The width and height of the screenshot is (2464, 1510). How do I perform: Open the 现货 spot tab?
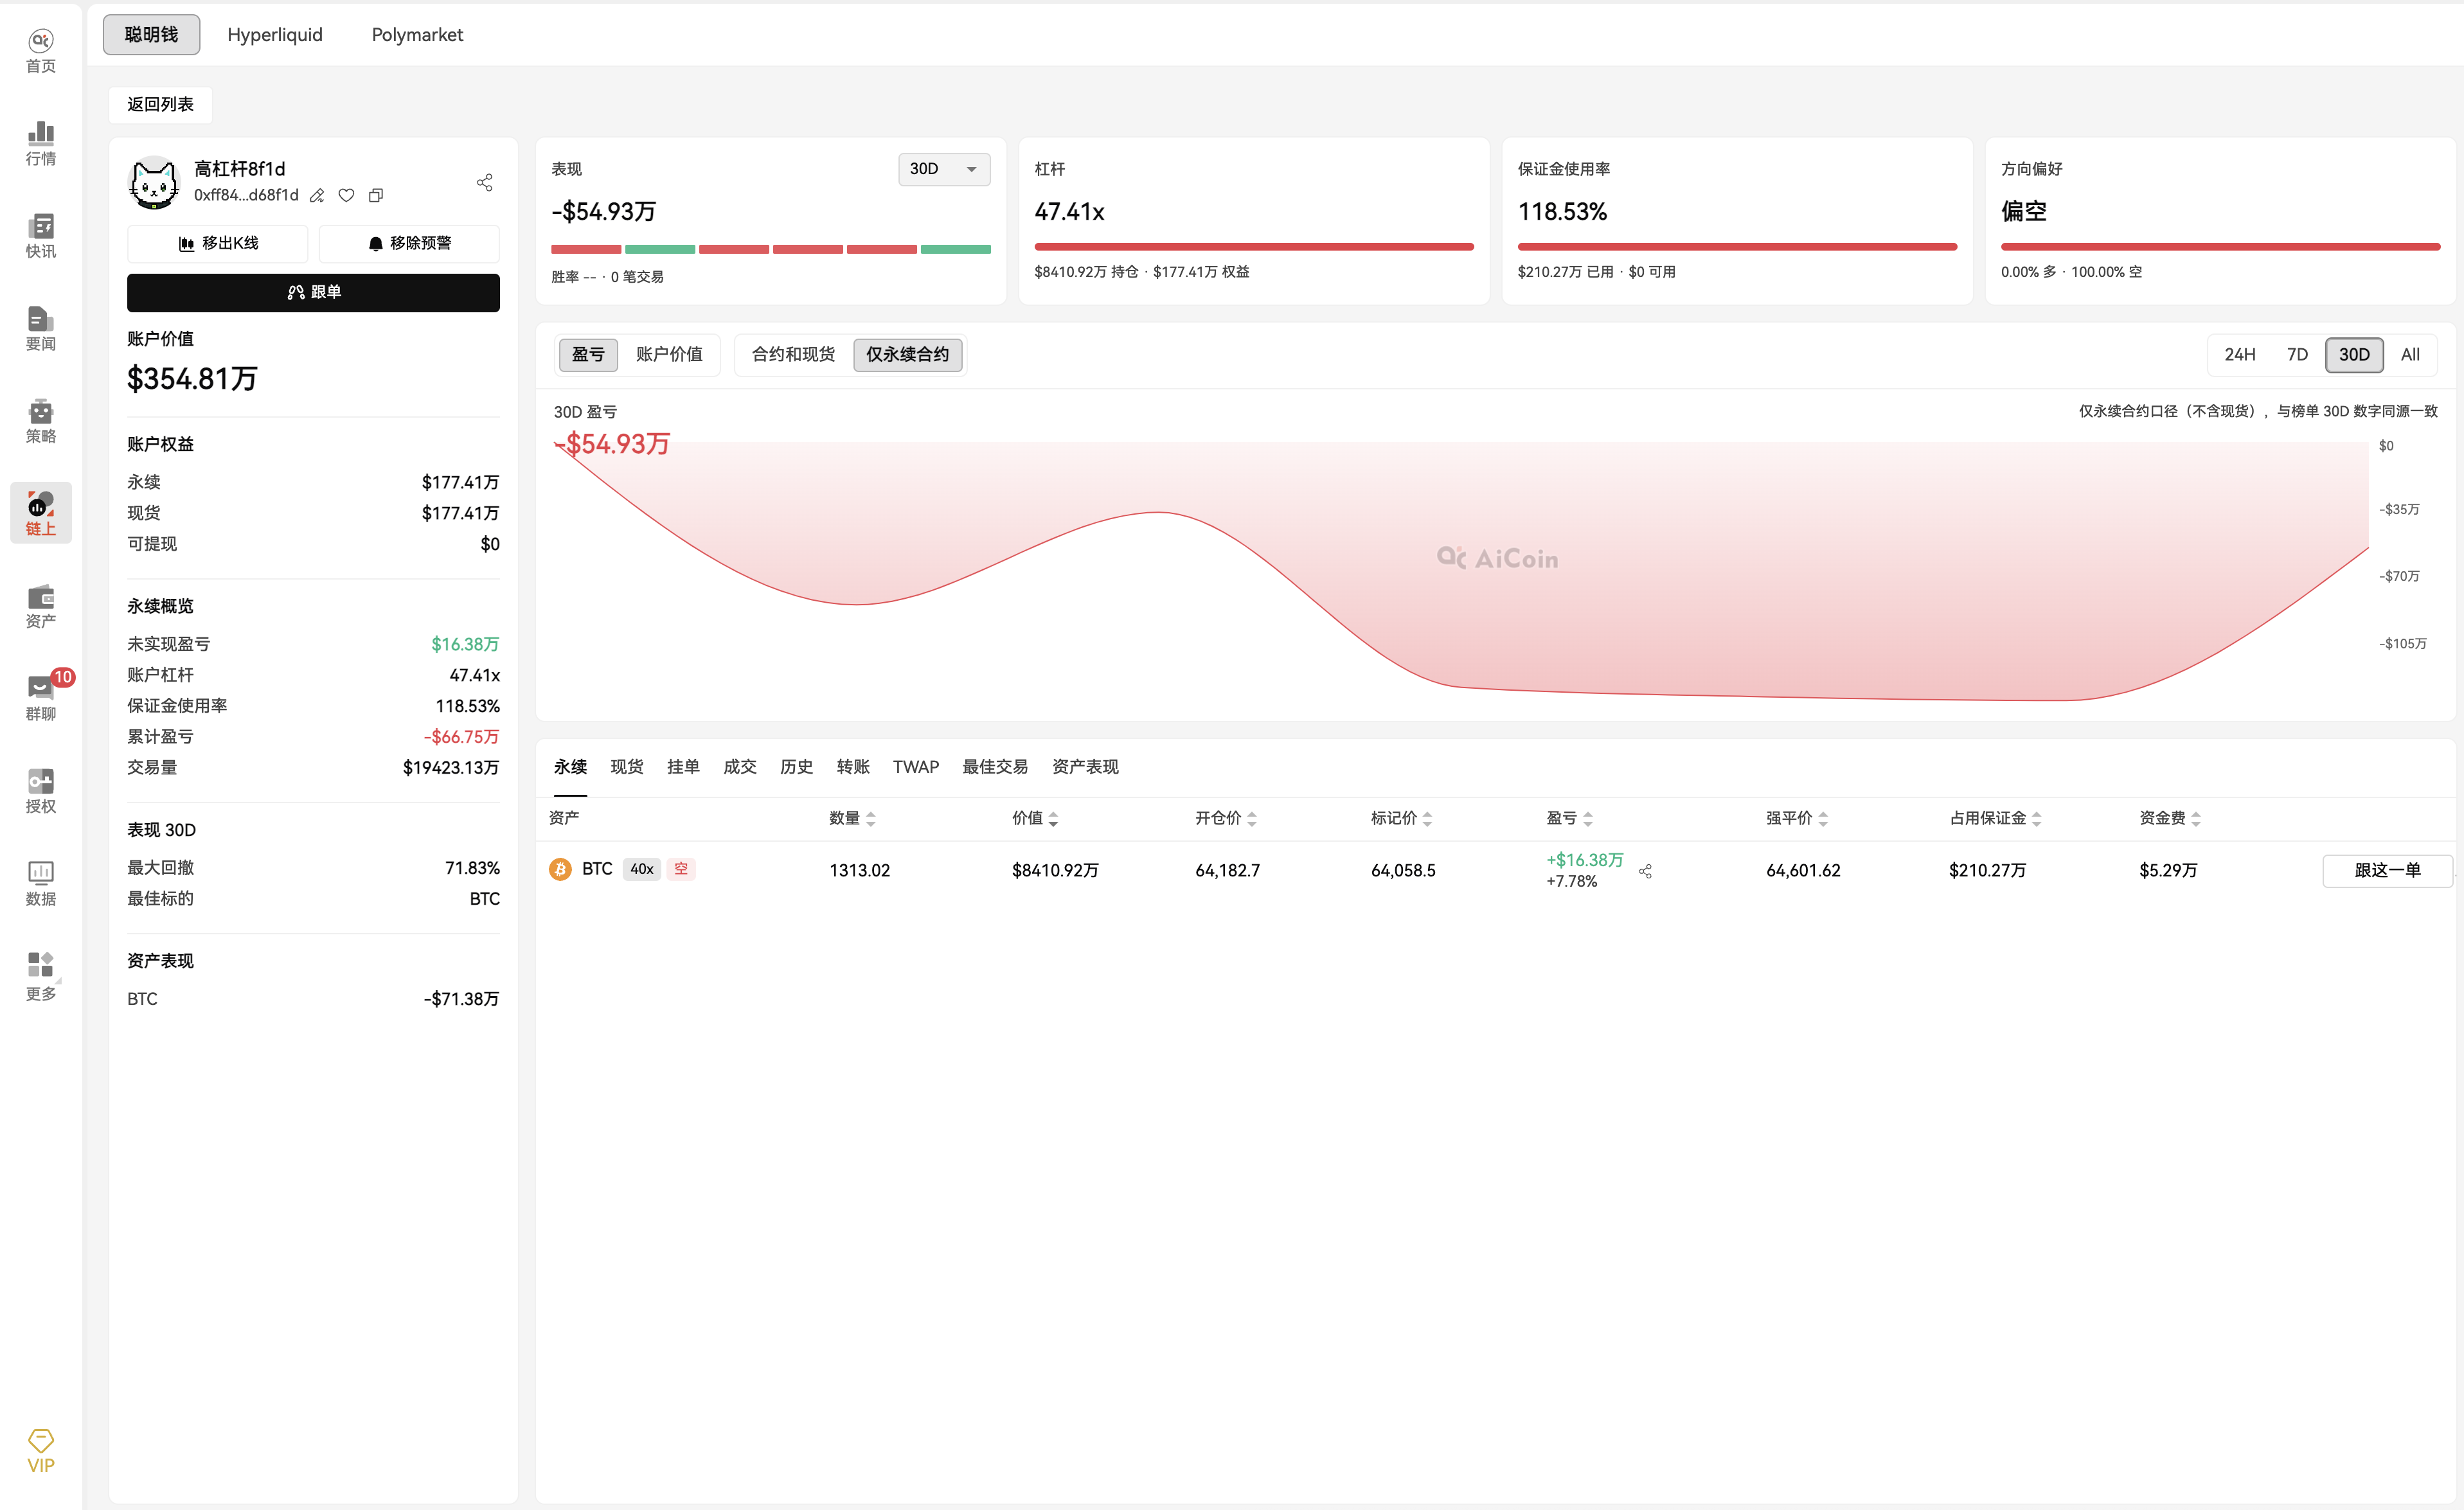point(627,767)
